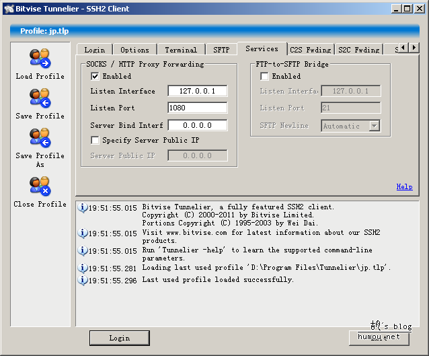Click the SOCKS Listen Interface field 127.0.0.1
The image size is (429, 356).
(197, 91)
